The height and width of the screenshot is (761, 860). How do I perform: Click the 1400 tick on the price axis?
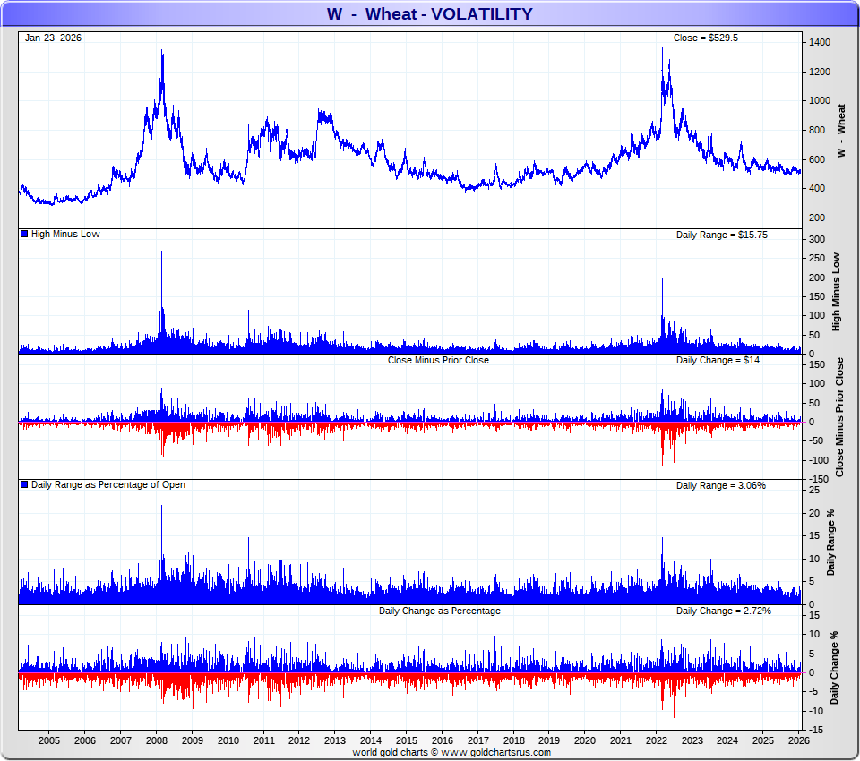coord(817,43)
